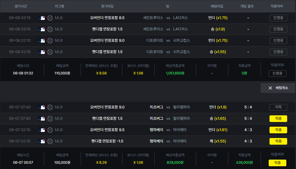Click yellow 적중 badge in the 100,000원 summary
This screenshot has width=296, height=169.
click(x=277, y=163)
